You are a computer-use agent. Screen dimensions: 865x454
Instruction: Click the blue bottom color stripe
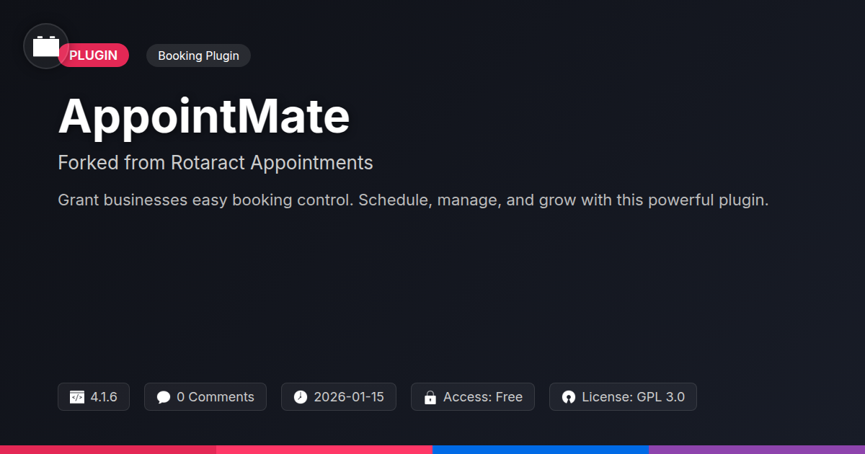tap(541, 450)
